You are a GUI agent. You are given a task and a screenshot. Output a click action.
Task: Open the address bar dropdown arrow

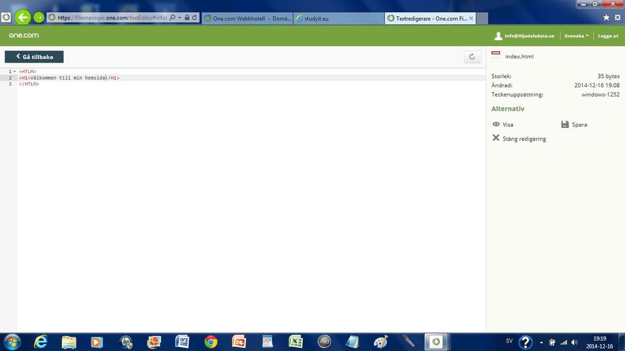[x=179, y=18]
